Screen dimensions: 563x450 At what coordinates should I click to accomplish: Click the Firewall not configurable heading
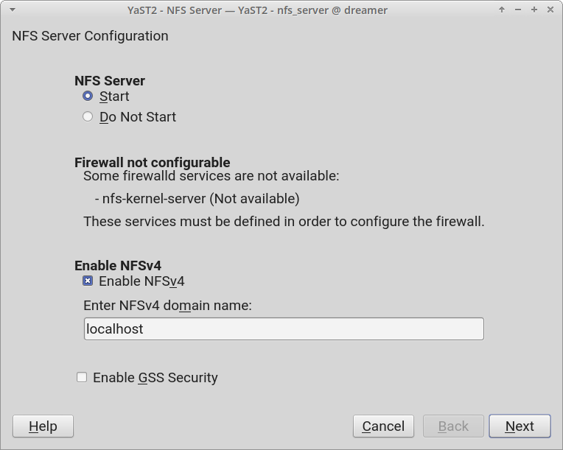pos(153,163)
